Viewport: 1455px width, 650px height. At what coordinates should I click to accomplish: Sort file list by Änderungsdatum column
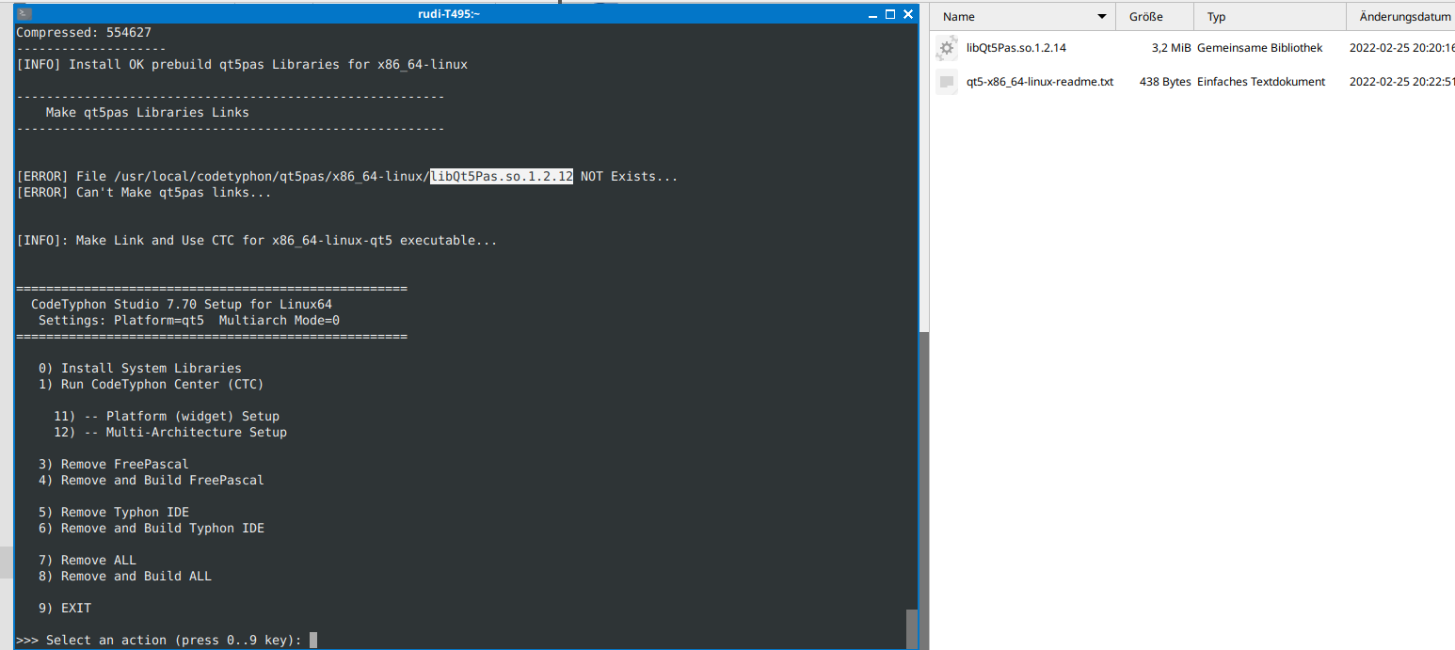tap(1400, 17)
